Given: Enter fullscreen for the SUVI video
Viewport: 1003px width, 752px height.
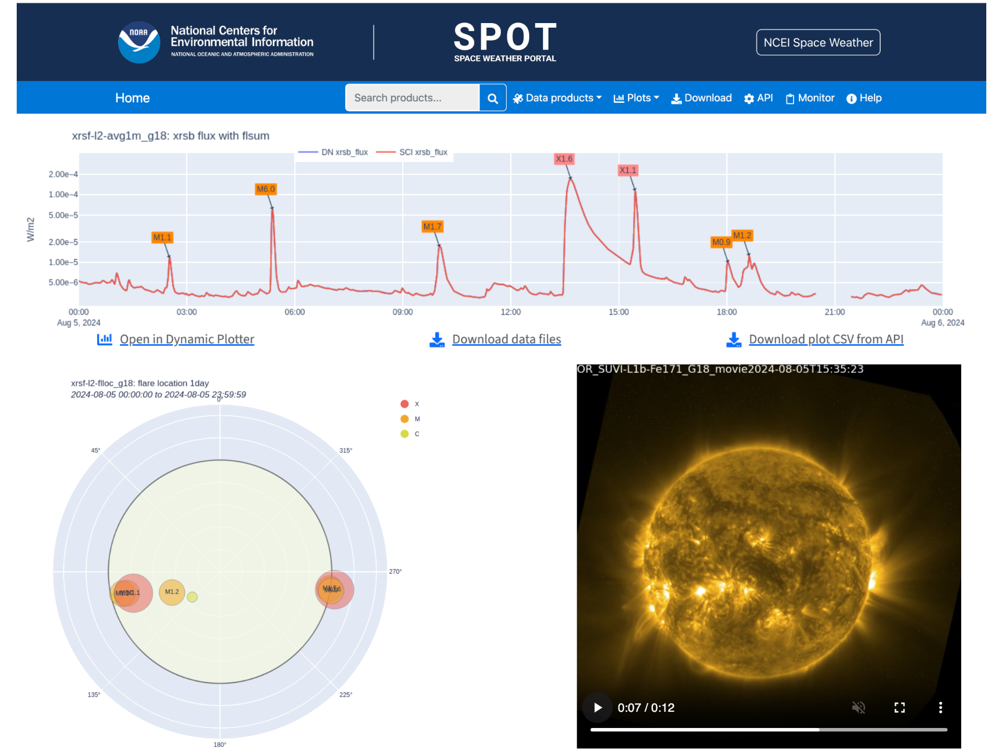Looking at the screenshot, I should 900,708.
